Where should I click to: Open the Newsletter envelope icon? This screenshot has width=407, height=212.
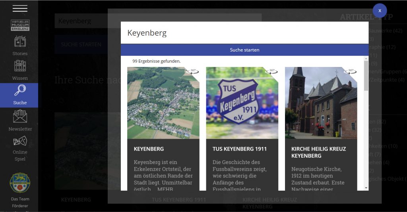[x=20, y=116]
